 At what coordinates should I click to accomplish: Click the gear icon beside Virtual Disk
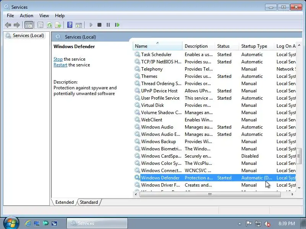point(137,105)
